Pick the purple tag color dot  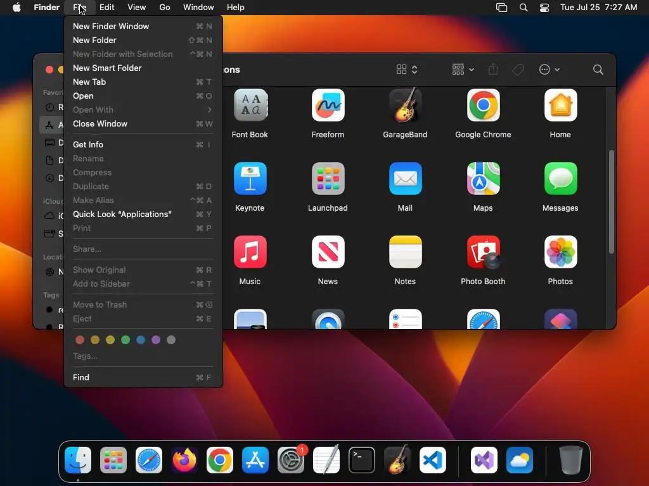pos(156,340)
